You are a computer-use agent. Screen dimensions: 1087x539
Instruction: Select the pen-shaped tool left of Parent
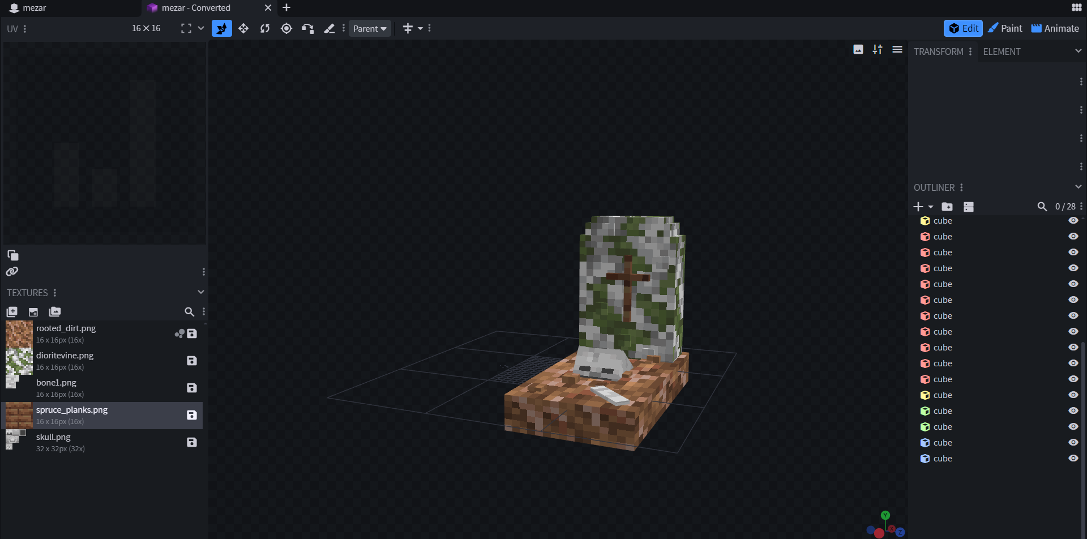click(x=329, y=28)
